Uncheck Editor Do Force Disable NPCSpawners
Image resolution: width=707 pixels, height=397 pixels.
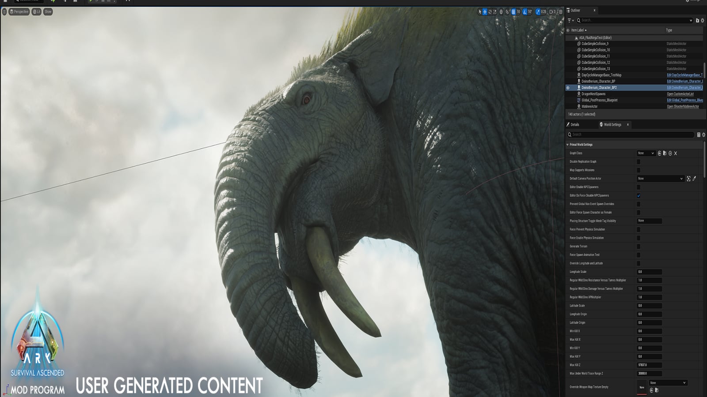[638, 195]
